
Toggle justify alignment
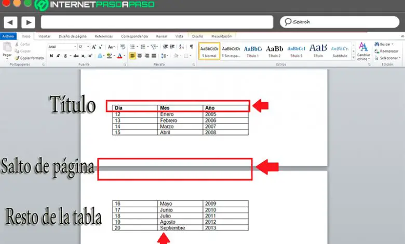click(154, 56)
